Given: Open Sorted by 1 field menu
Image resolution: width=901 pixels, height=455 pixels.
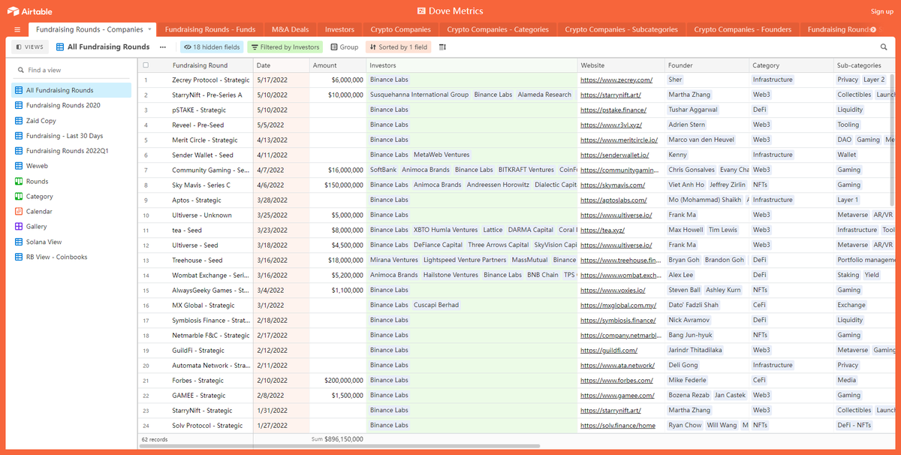Looking at the screenshot, I should tap(398, 47).
